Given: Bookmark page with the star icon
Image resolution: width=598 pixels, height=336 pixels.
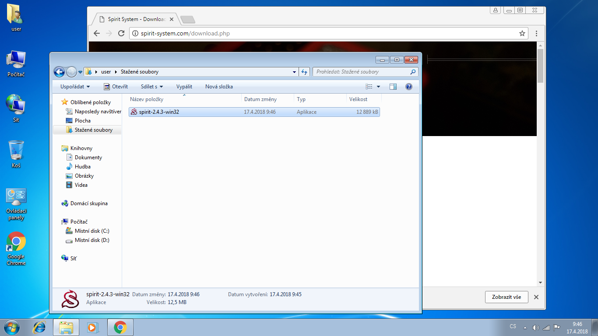Looking at the screenshot, I should pyautogui.click(x=522, y=33).
